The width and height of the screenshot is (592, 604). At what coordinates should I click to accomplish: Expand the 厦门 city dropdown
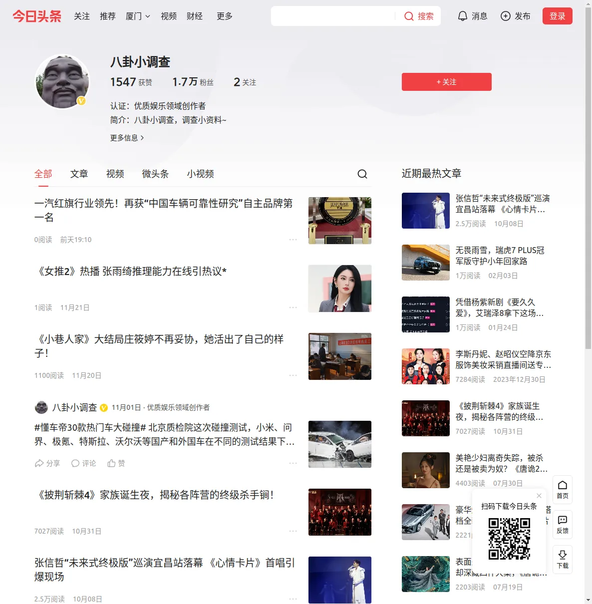[138, 16]
